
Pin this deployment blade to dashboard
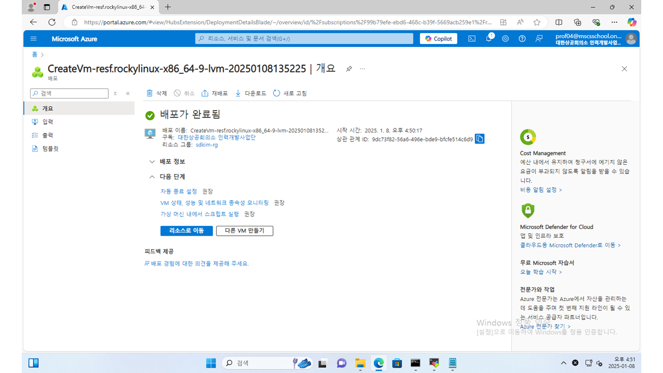click(349, 69)
